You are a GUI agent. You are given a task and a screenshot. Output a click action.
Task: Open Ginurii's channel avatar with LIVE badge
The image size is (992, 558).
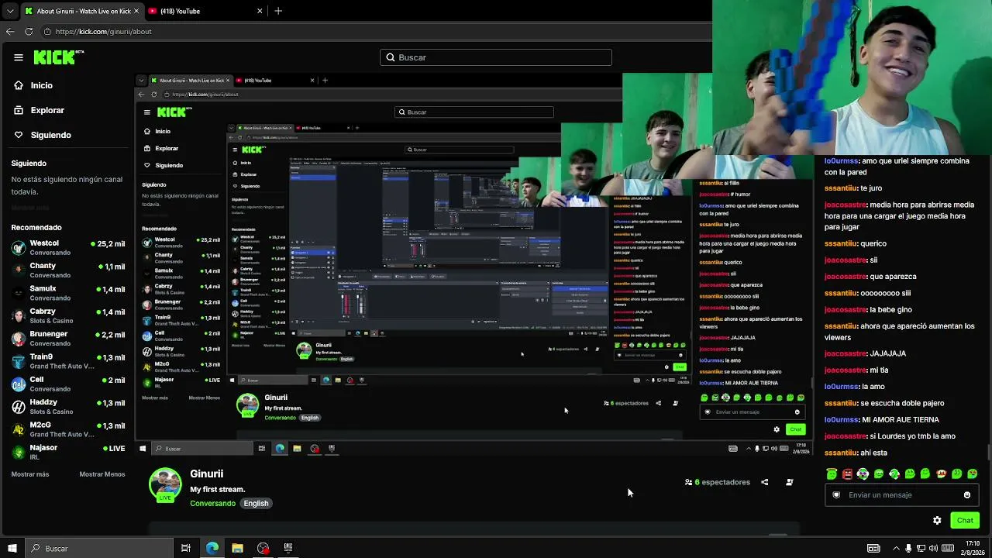pyautogui.click(x=165, y=484)
